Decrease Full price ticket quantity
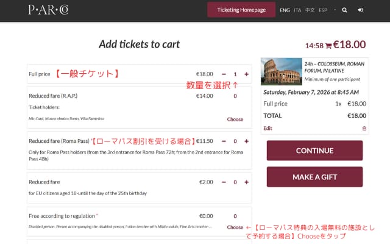 tap(224, 74)
